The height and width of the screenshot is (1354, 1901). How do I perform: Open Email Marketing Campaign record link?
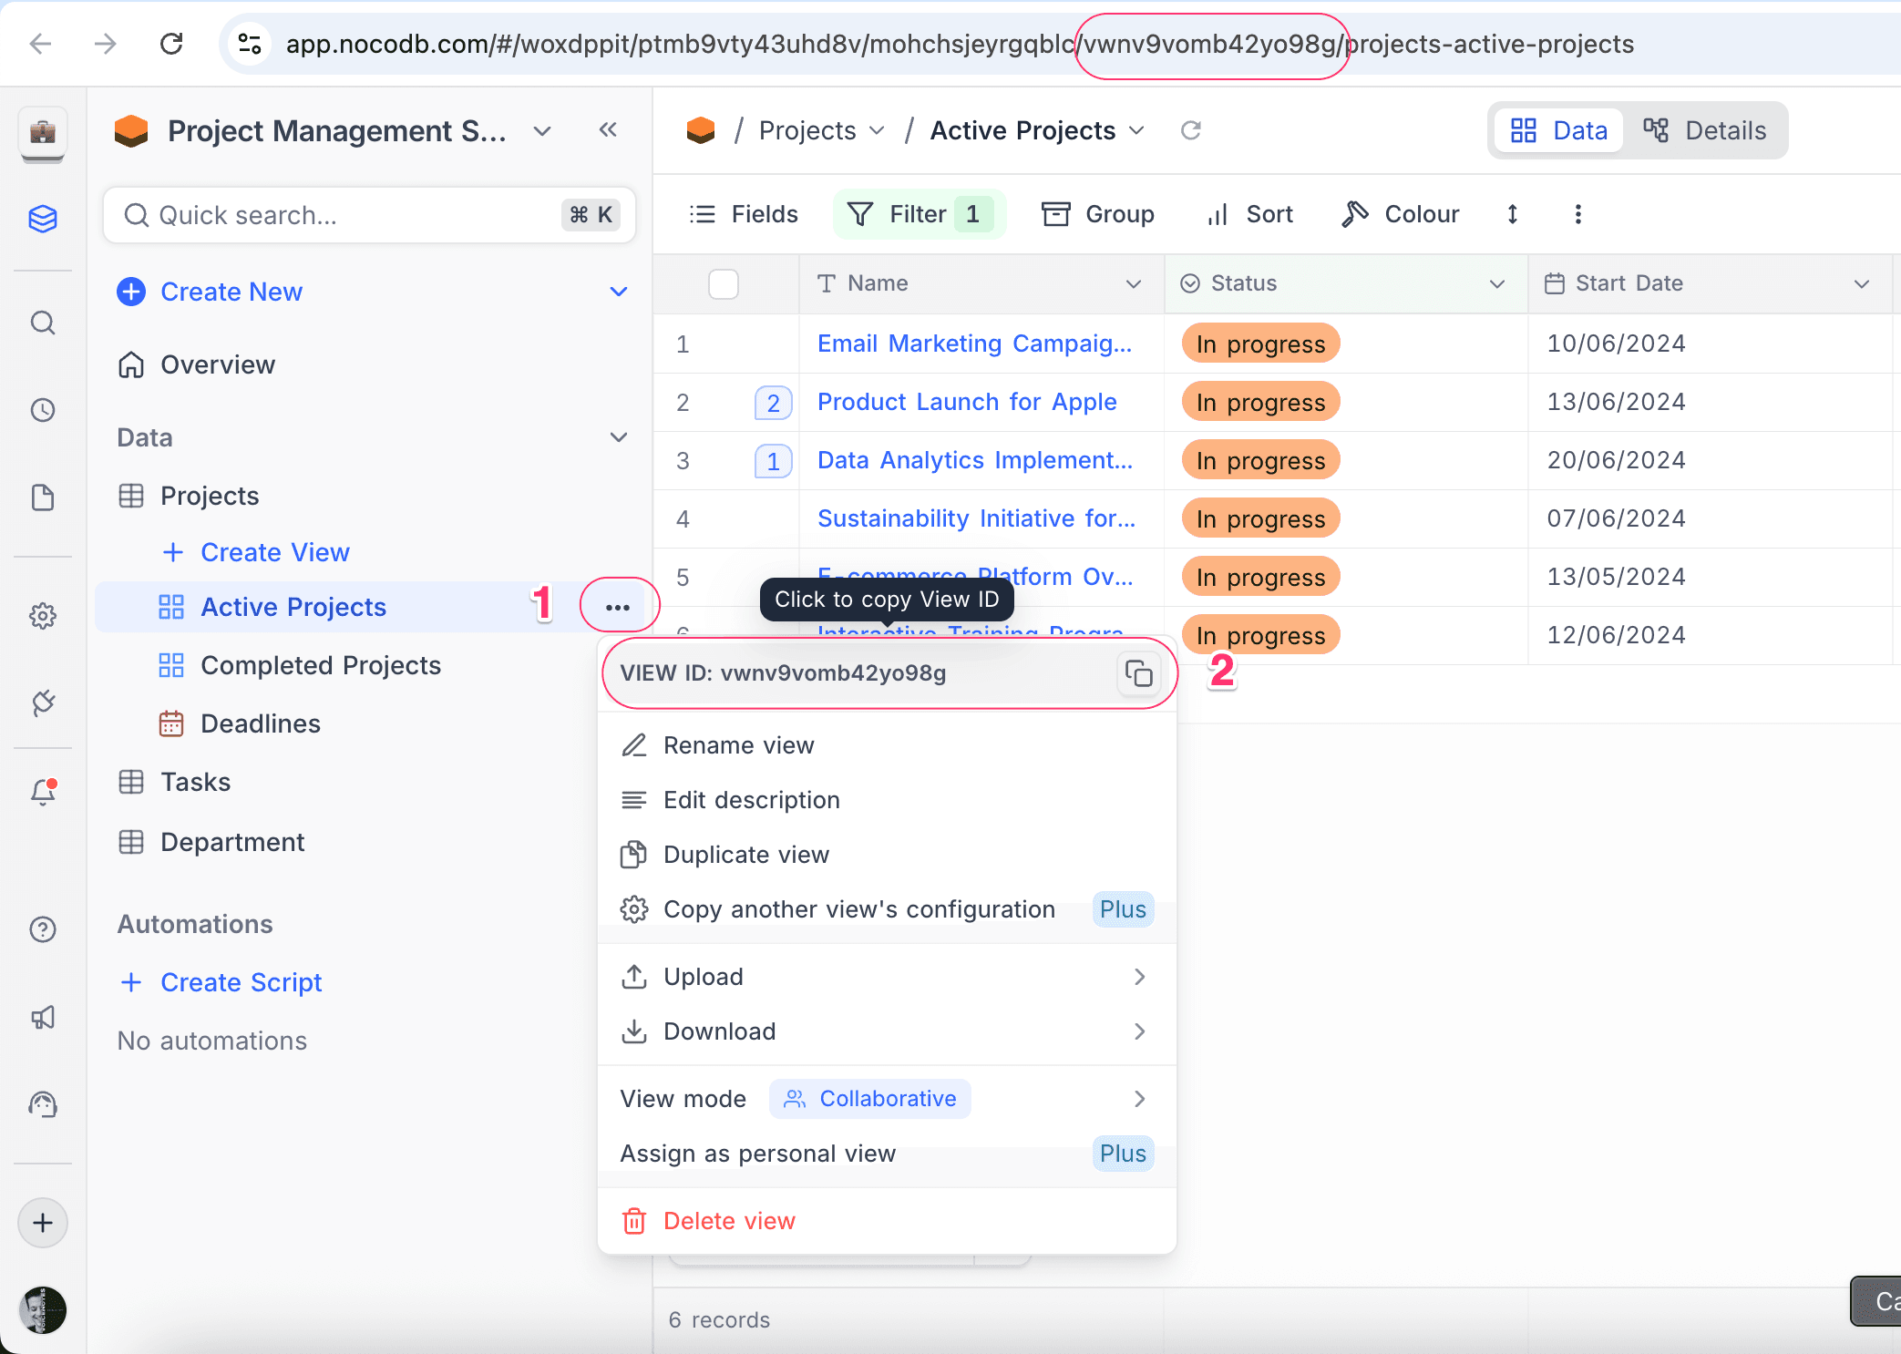point(973,344)
